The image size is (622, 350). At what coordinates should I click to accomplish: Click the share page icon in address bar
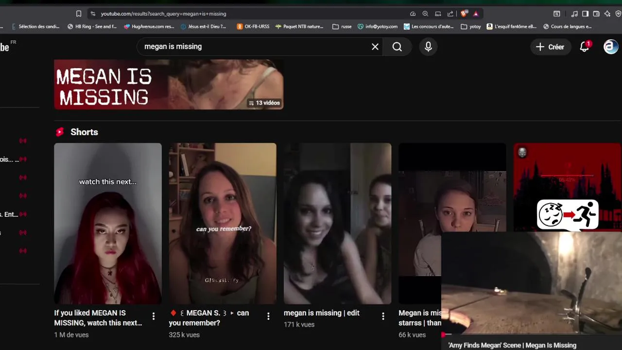(450, 14)
